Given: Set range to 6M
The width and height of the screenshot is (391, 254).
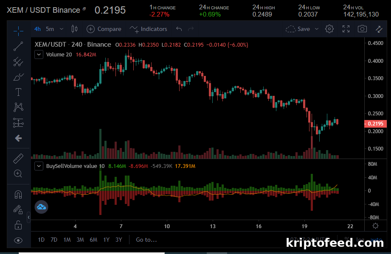Looking at the screenshot, I should click(93, 240).
